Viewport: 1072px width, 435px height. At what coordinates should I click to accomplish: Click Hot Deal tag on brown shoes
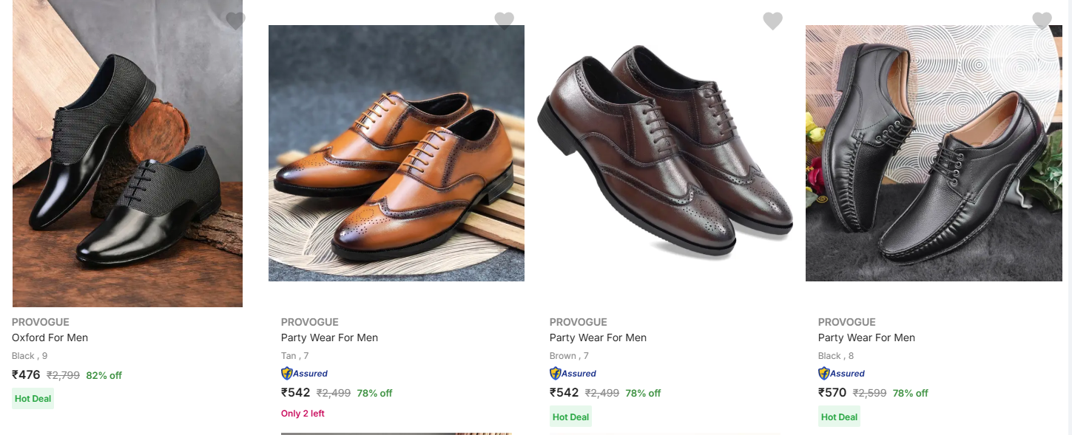tap(570, 417)
